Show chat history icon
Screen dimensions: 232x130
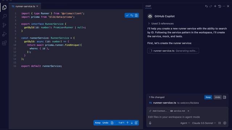pos(220,6)
